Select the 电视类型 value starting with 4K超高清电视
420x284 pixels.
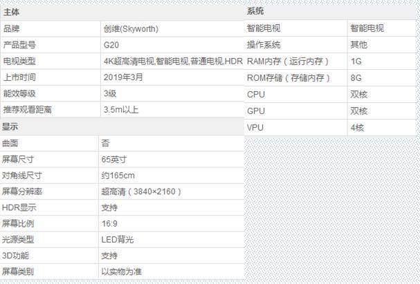[x=172, y=61]
